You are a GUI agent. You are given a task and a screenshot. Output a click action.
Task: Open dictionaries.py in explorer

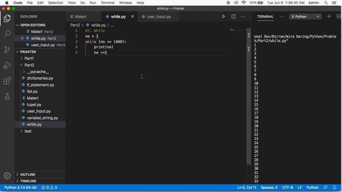[40, 78]
